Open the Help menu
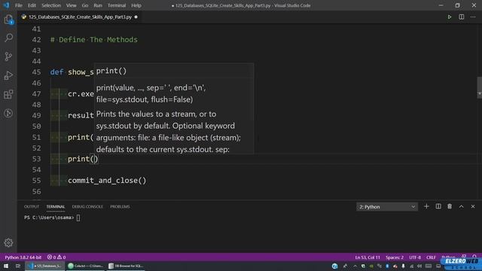The image size is (482, 271). (x=136, y=5)
